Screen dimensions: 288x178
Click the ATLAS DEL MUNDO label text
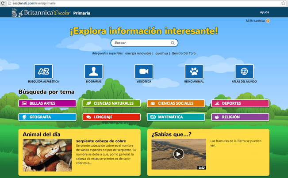click(x=244, y=81)
